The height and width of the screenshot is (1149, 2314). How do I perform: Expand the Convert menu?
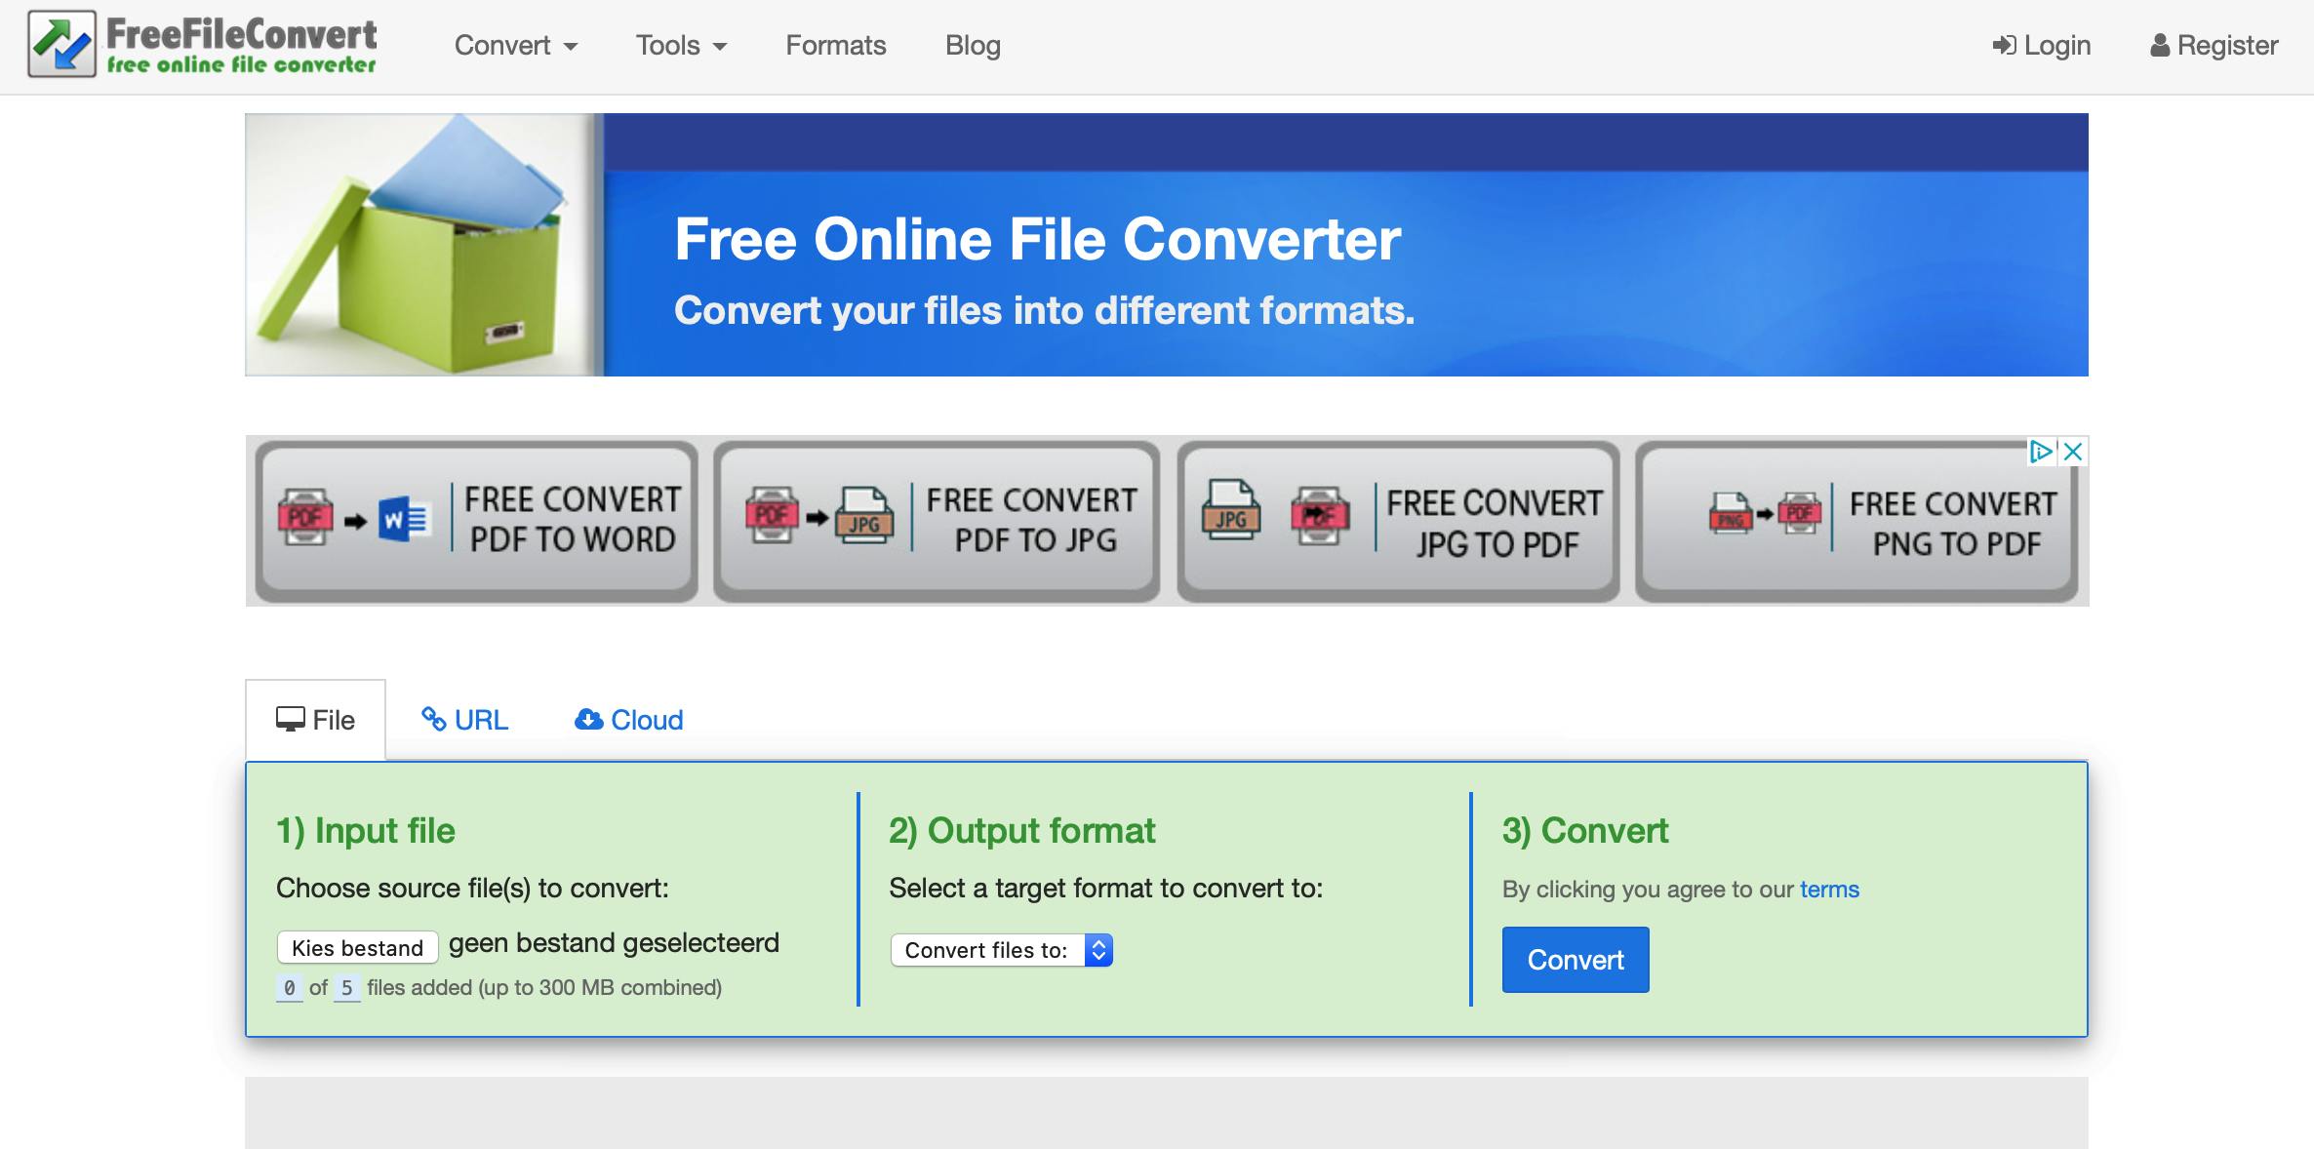click(516, 45)
